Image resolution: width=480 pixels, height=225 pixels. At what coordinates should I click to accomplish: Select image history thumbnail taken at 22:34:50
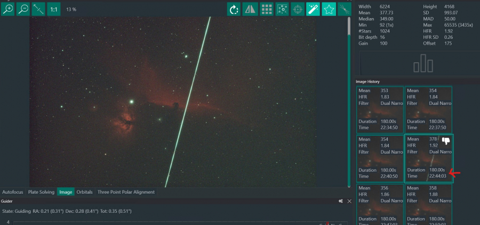(x=380, y=110)
